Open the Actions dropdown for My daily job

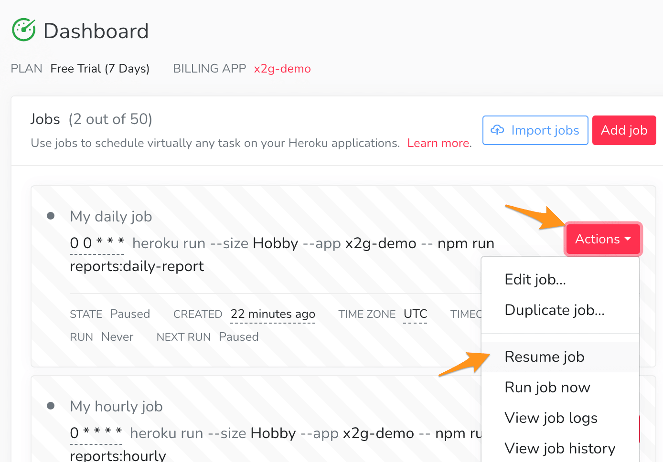[603, 239]
